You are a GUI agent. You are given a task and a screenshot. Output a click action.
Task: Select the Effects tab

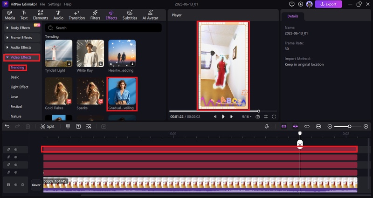pos(111,15)
